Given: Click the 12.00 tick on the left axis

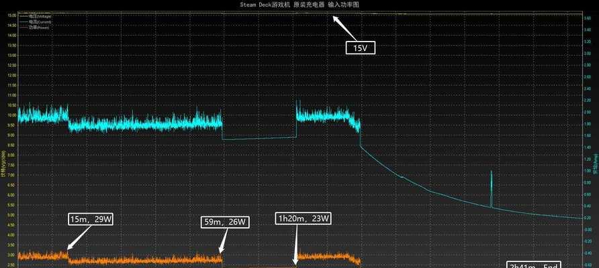Looking at the screenshot, I should [12, 75].
